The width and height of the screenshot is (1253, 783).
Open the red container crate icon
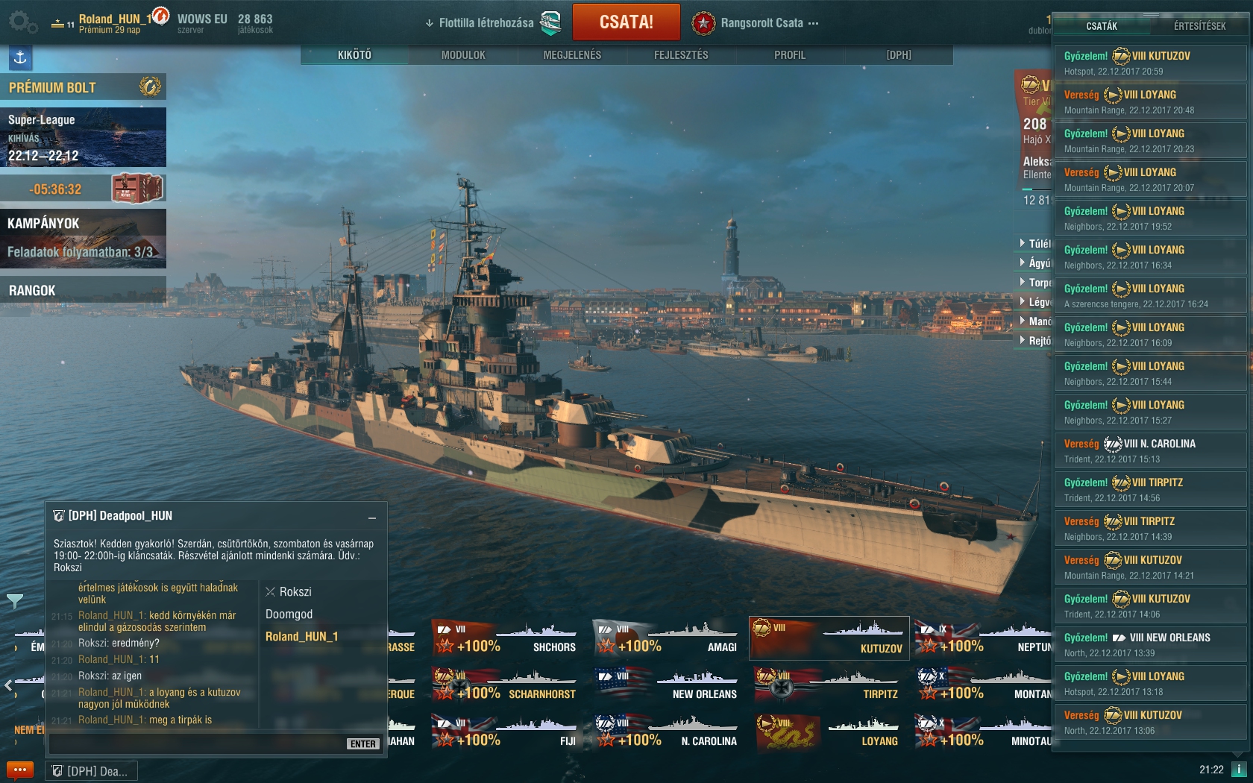pyautogui.click(x=137, y=188)
